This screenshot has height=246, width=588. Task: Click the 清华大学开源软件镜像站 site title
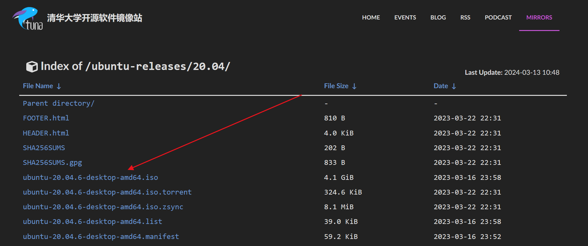click(95, 18)
